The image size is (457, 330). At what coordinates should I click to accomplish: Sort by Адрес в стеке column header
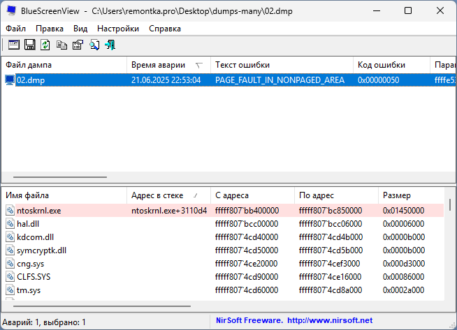click(x=168, y=195)
